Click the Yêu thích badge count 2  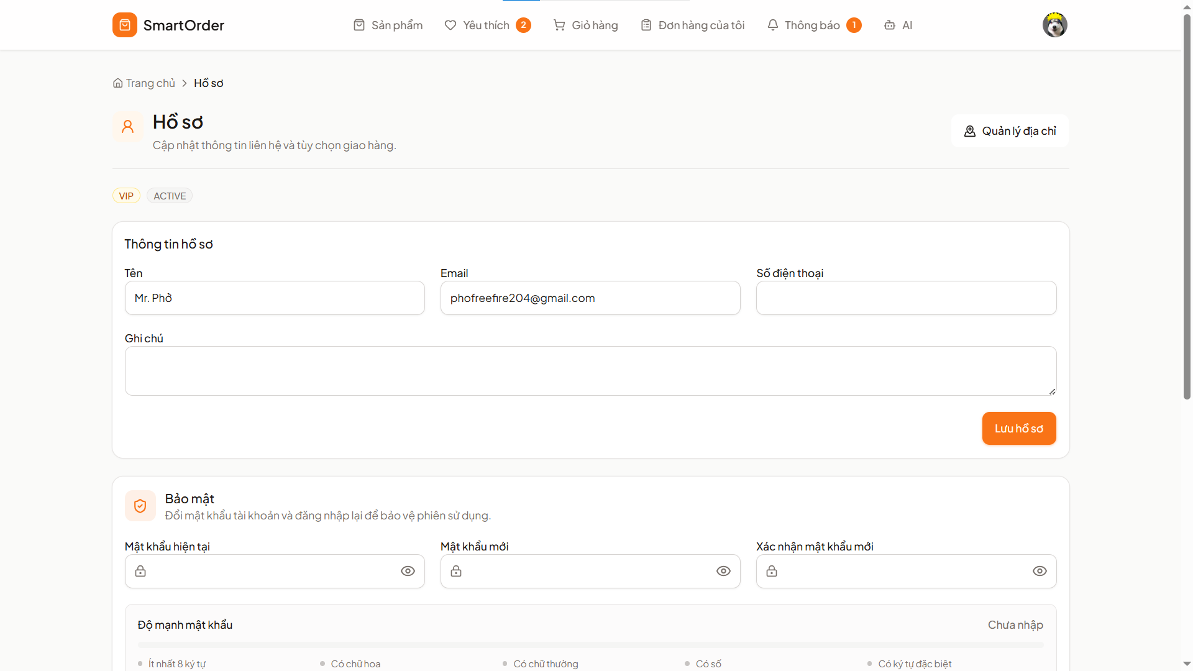[524, 25]
